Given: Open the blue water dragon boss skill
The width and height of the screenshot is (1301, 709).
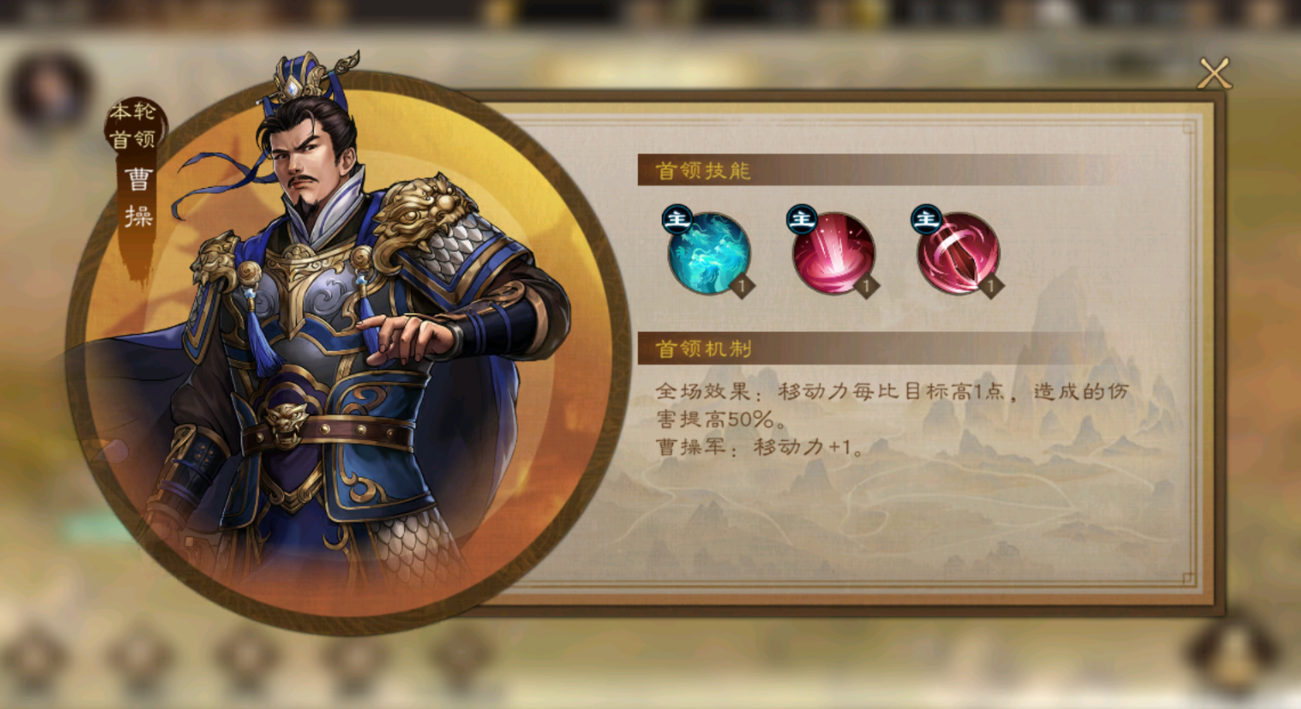Looking at the screenshot, I should pos(708,253).
